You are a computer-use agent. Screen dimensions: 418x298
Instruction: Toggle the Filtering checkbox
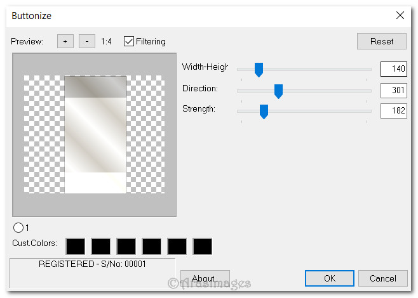coord(129,41)
